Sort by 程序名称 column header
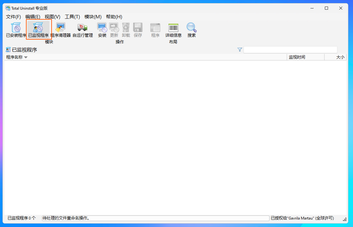353x227 pixels. click(x=145, y=57)
